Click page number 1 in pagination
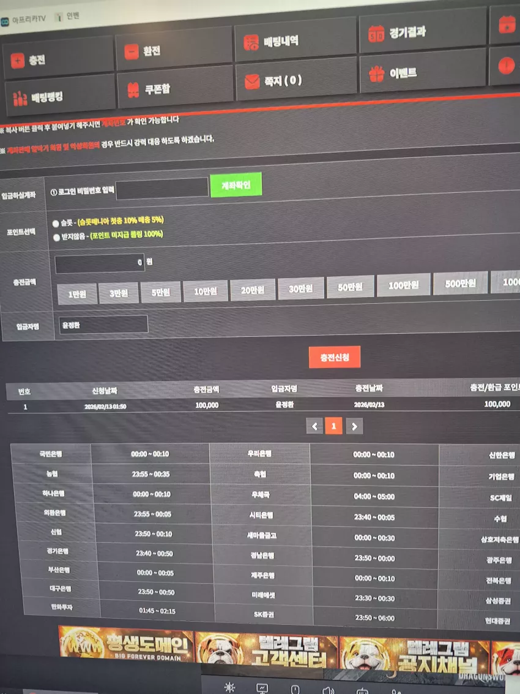Screen dimensions: 520x694 click(334, 427)
